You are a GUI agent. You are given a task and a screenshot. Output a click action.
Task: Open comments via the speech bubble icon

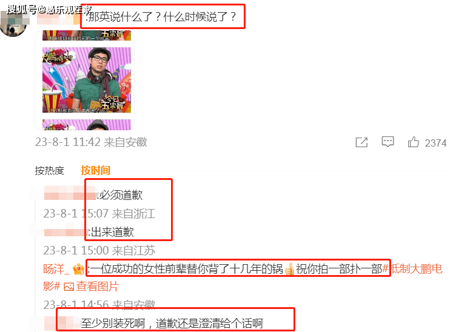point(387,142)
